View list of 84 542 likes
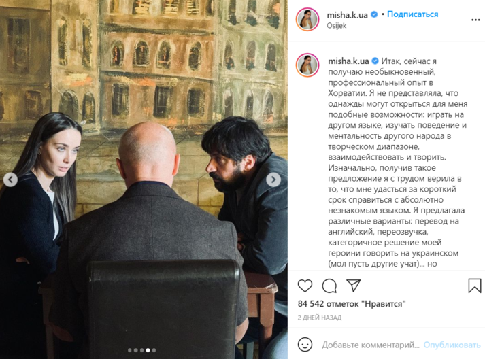This screenshot has width=485, height=359. 352,304
